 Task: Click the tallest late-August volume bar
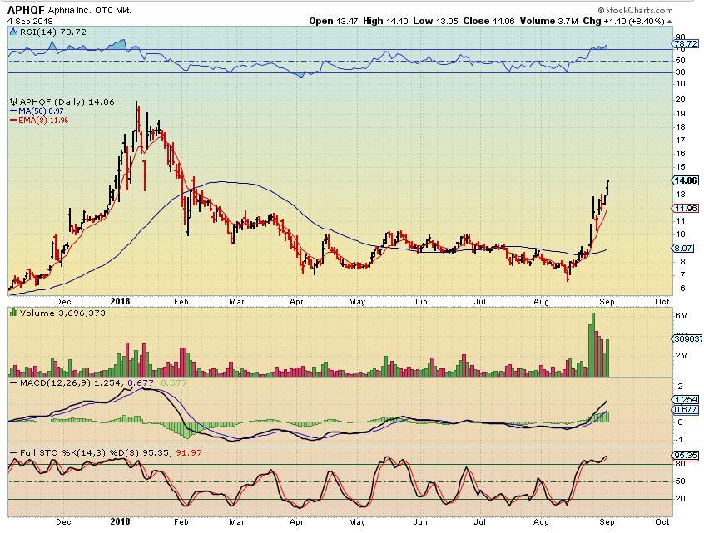tap(592, 344)
